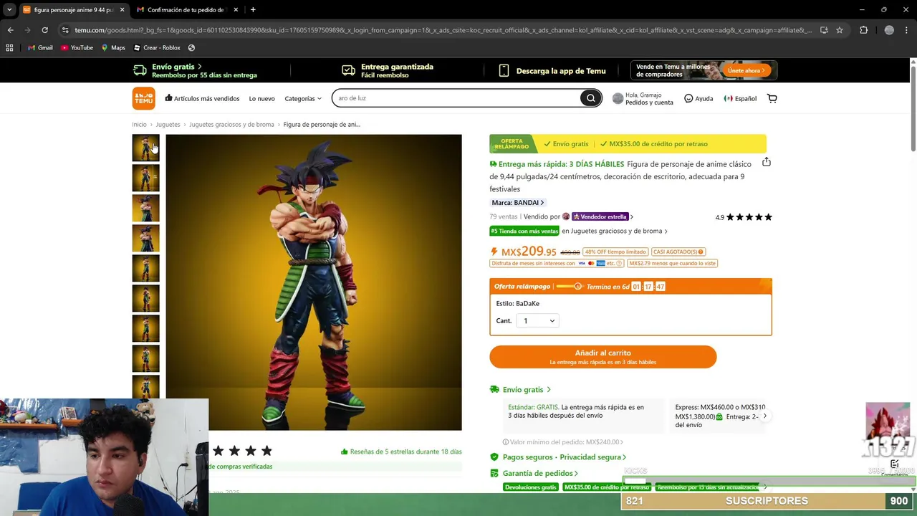
Task: Open the Español language selector
Action: 740,98
